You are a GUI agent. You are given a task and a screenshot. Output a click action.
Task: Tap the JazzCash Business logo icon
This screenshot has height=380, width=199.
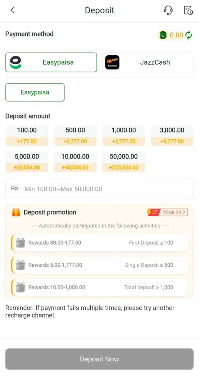112,62
